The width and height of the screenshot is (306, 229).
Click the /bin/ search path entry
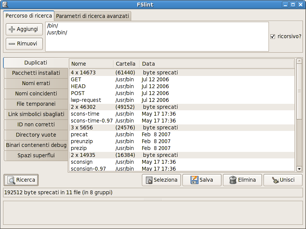pyautogui.click(x=52, y=26)
